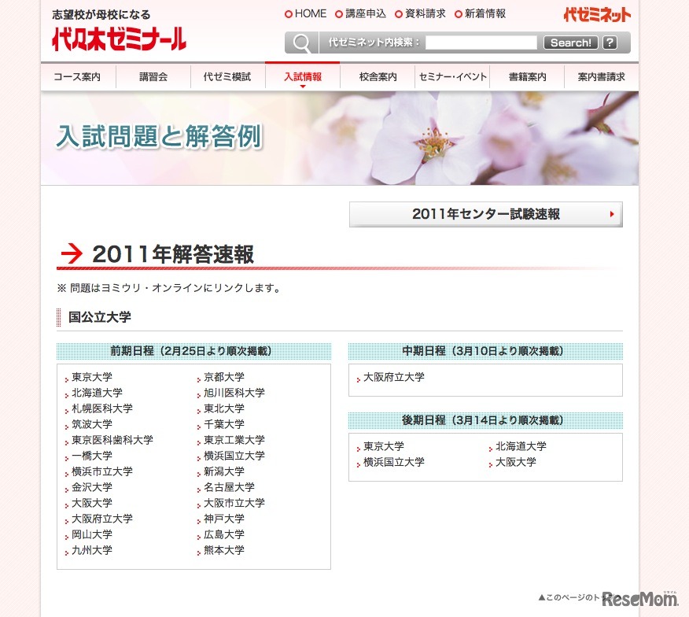Open 東京医科歯科大学 link
The width and height of the screenshot is (689, 617).
click(x=112, y=440)
